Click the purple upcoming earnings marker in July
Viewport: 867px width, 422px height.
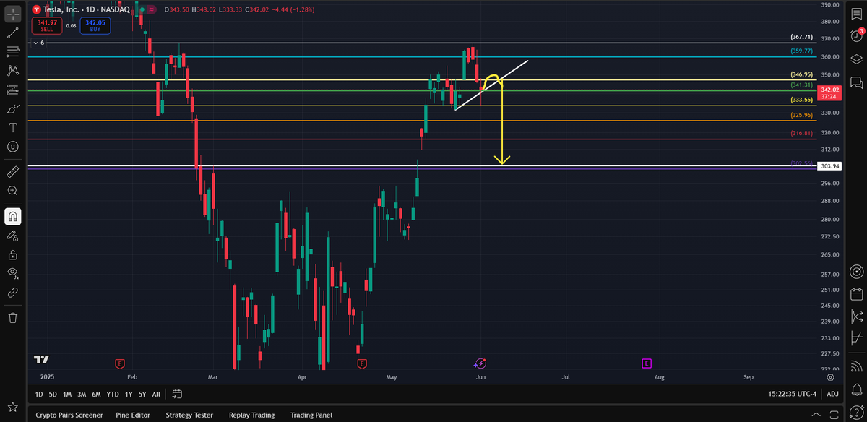(647, 363)
